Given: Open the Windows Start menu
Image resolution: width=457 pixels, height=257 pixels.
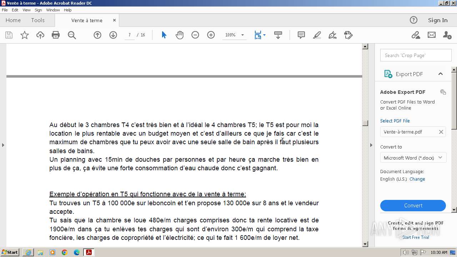Looking at the screenshot, I should (x=10, y=252).
